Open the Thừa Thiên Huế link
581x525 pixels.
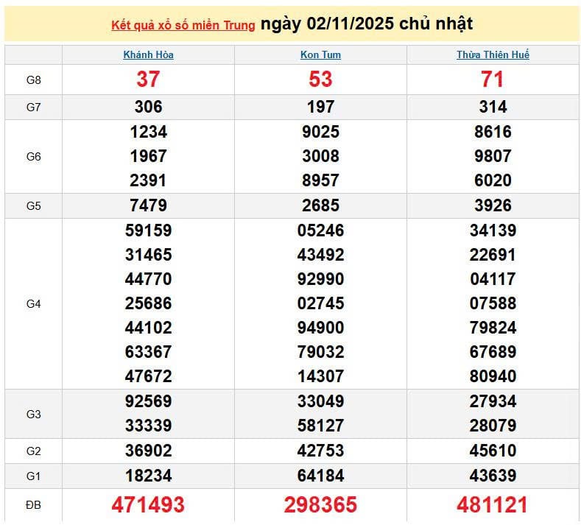tap(493, 54)
